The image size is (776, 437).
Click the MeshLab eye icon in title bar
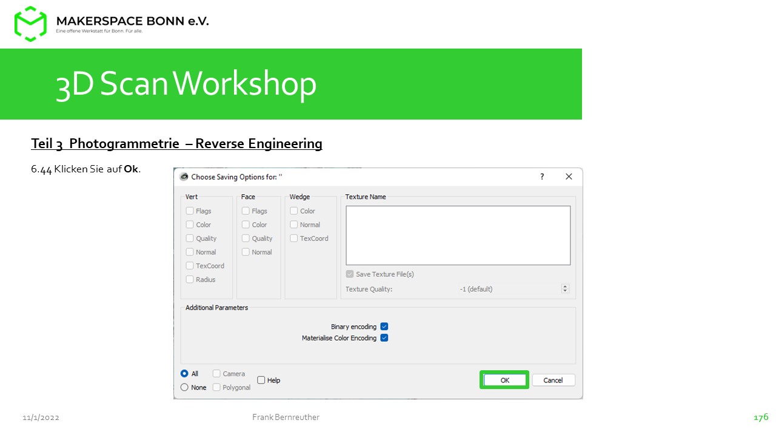184,177
